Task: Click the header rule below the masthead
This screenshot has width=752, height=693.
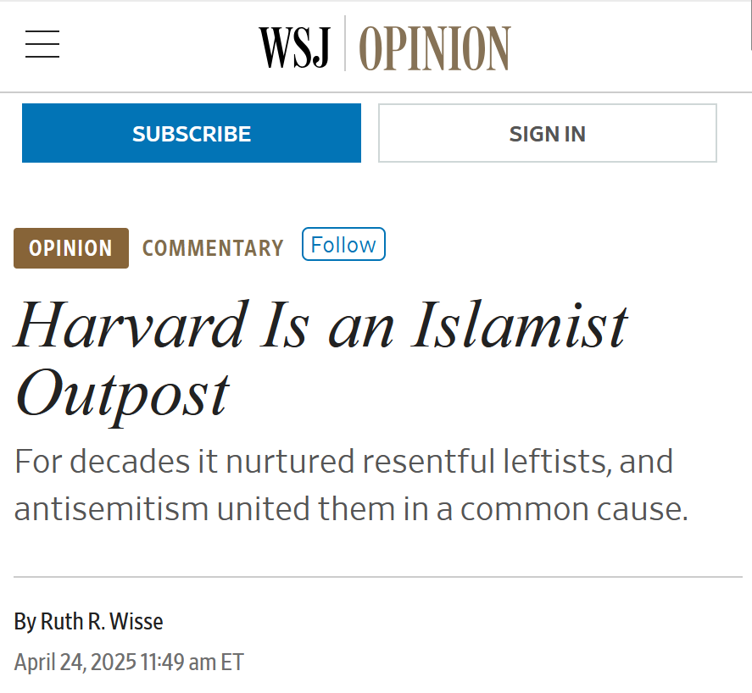Action: (x=376, y=92)
